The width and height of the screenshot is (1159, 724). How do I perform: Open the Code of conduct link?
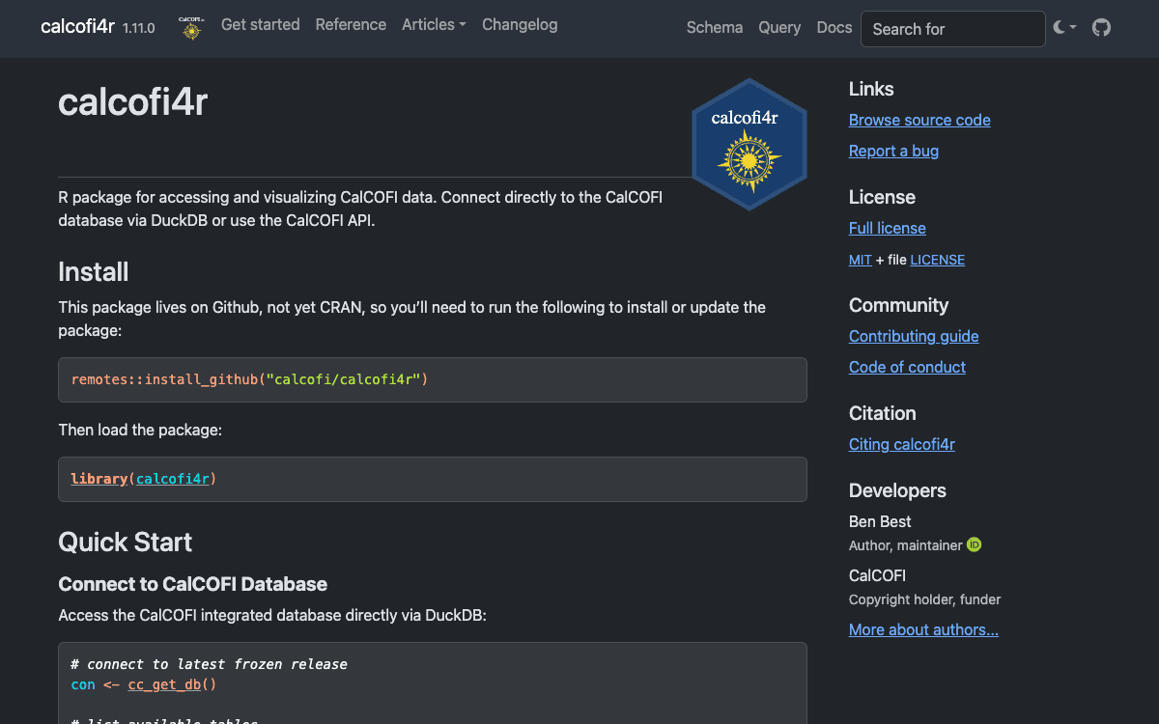(907, 367)
